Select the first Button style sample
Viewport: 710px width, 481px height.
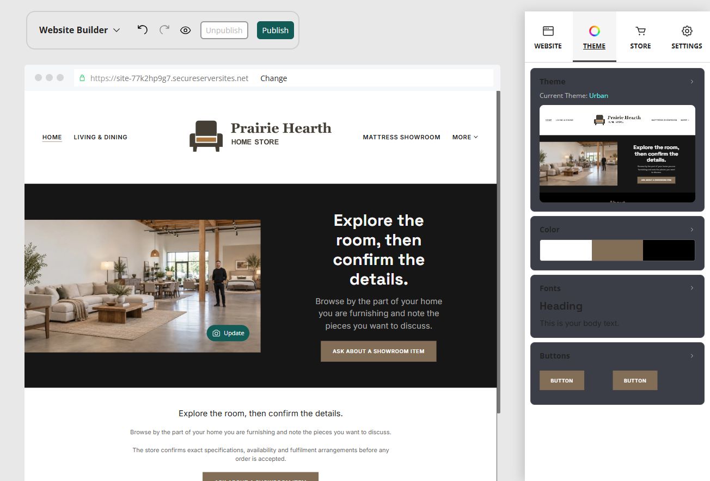pyautogui.click(x=562, y=380)
